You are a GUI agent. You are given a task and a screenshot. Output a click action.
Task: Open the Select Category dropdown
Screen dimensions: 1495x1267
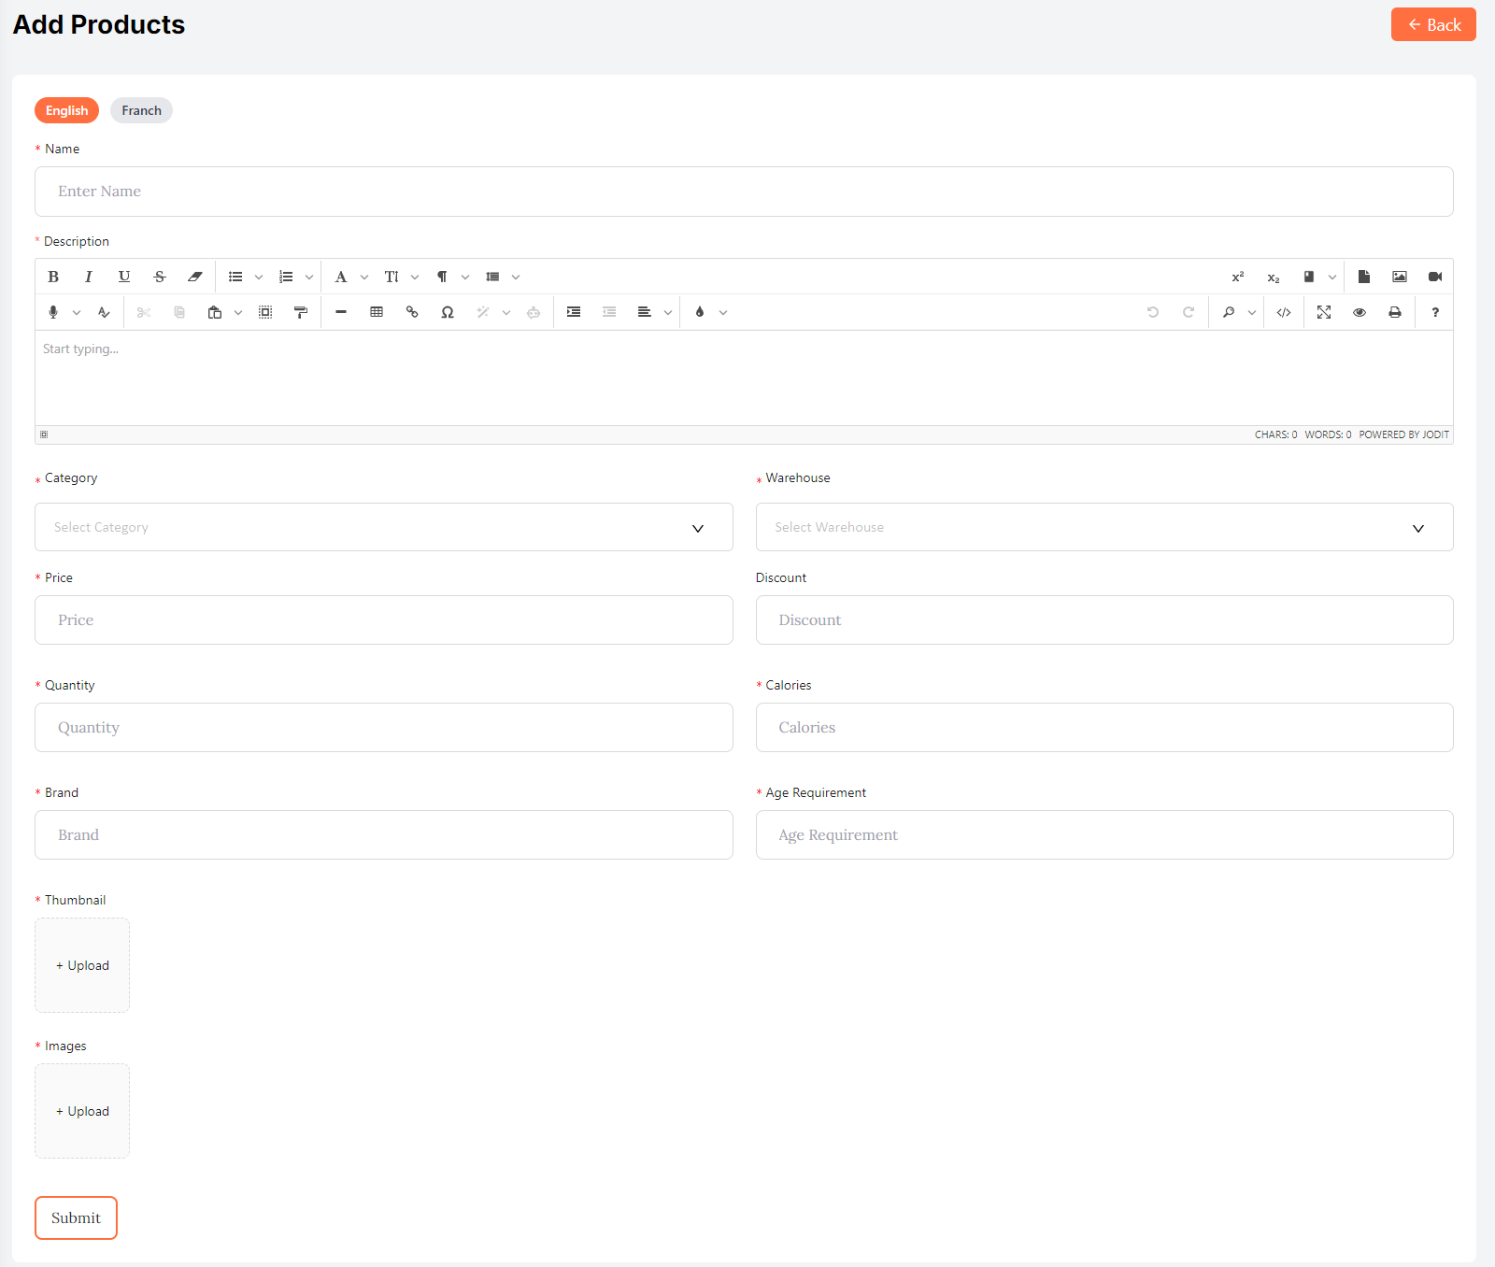pyautogui.click(x=383, y=527)
